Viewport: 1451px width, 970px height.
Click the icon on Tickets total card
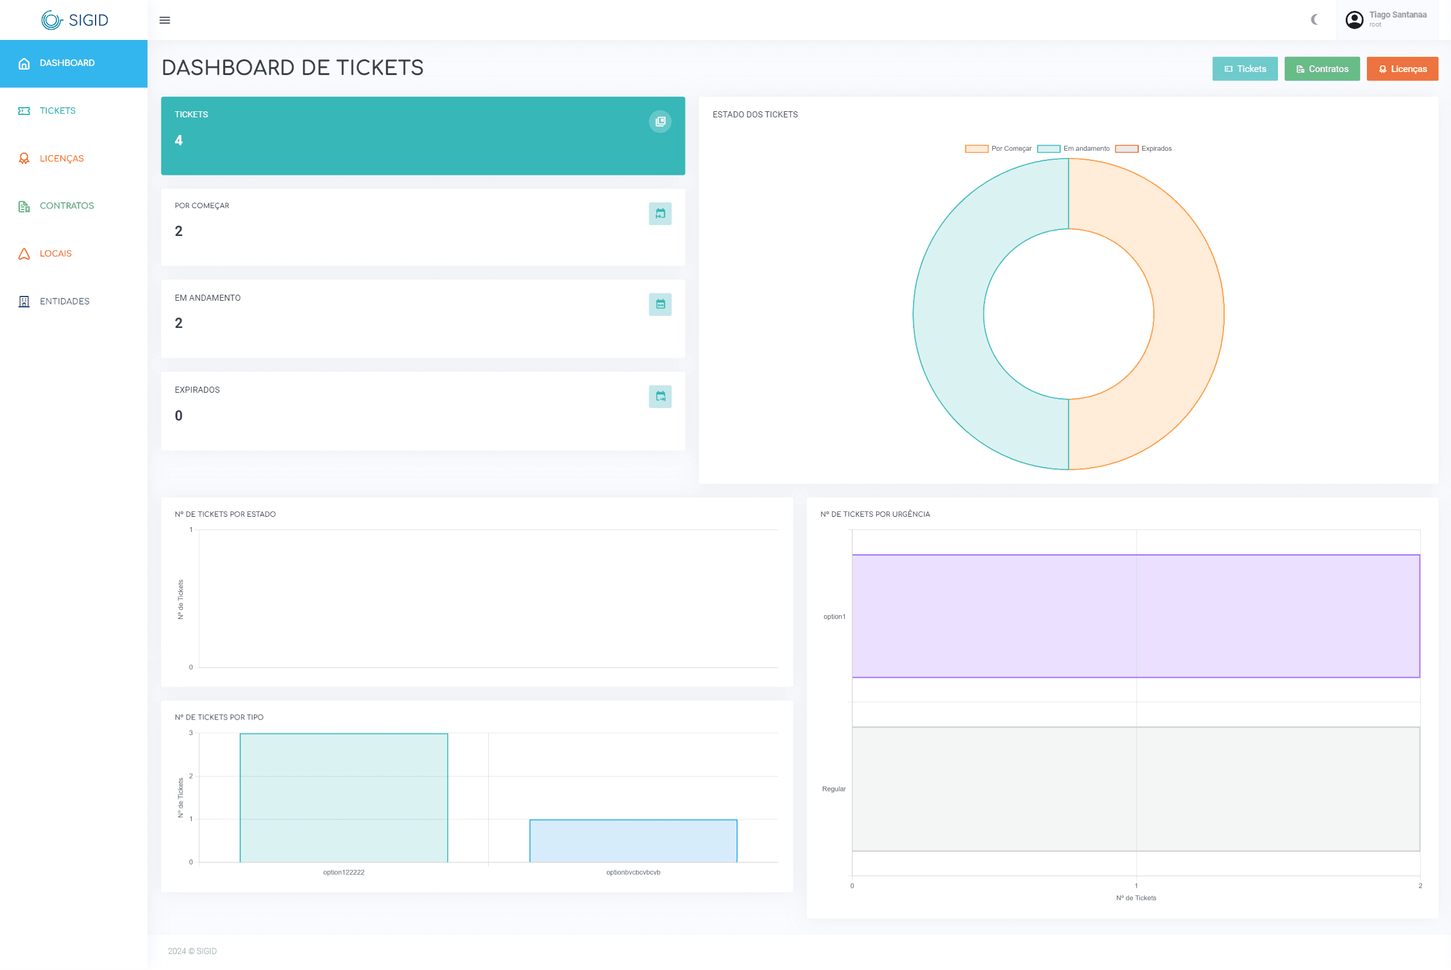coord(660,121)
